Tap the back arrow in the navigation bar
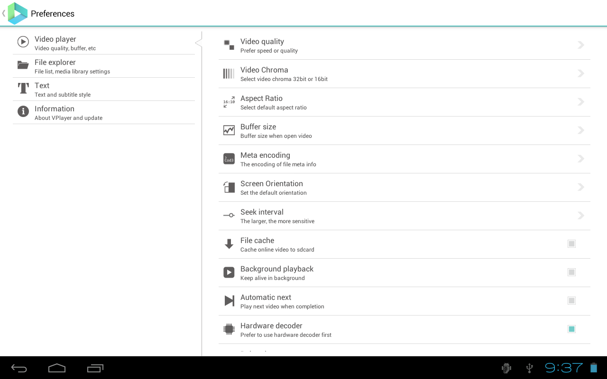Screen dimensions: 607x379 coord(19,368)
